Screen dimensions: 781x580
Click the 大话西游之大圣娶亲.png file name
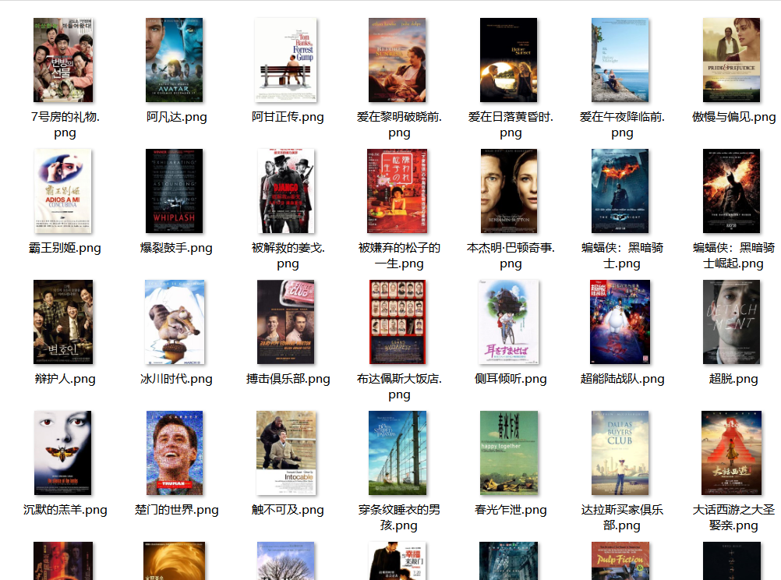point(733,518)
